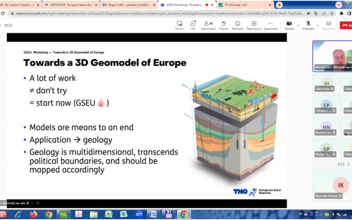Click the teams.microsoft.com address bar
Screen dimensions: 352x220
pos(159,14)
